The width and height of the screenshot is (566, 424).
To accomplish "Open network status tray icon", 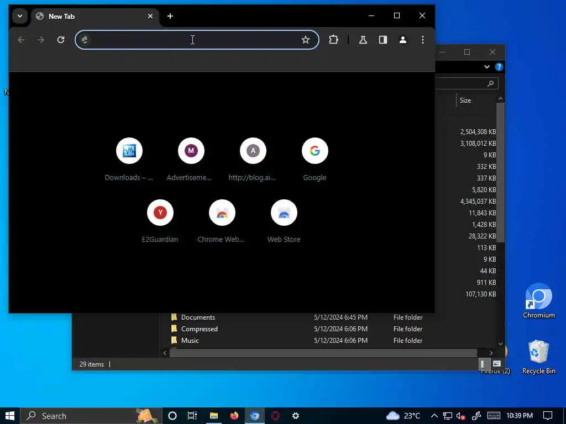I will (448, 416).
